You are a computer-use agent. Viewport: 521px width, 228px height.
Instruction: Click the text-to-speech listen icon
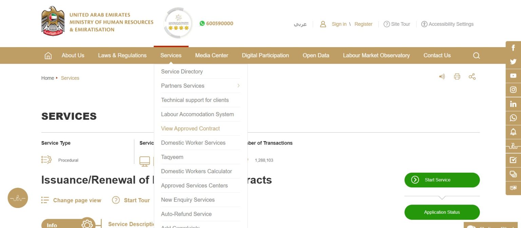(442, 77)
